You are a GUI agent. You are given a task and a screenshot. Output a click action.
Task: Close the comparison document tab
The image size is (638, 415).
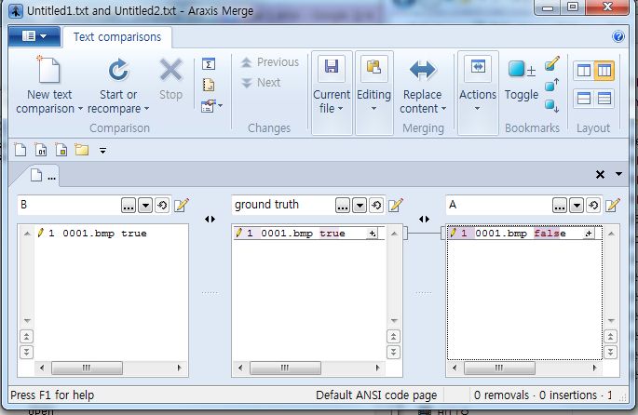[600, 174]
